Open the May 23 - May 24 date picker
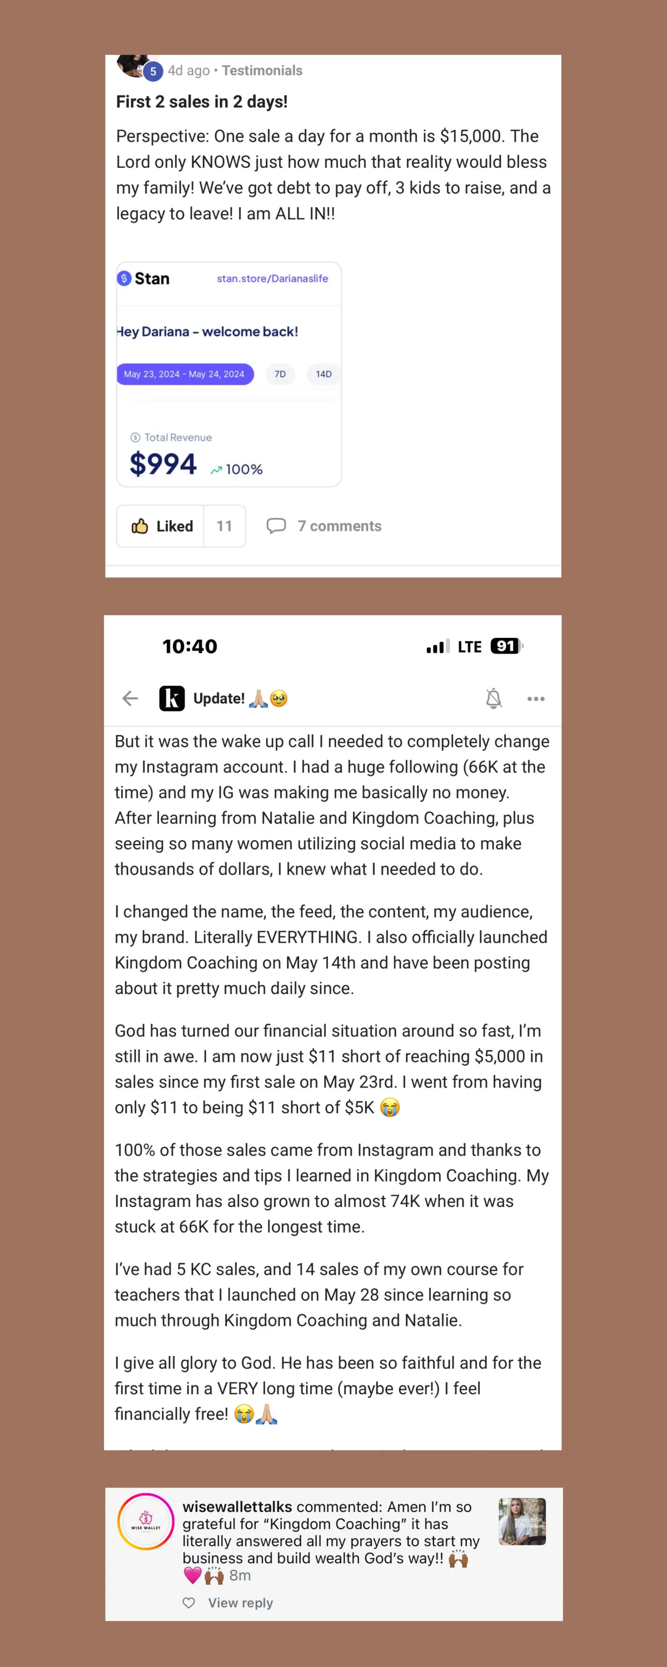The height and width of the screenshot is (1667, 667). pyautogui.click(x=185, y=374)
